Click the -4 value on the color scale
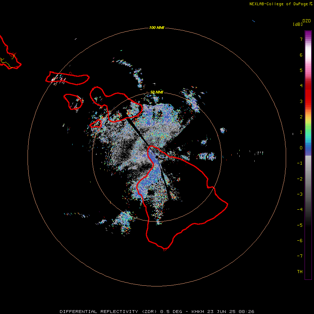 click(x=300, y=210)
